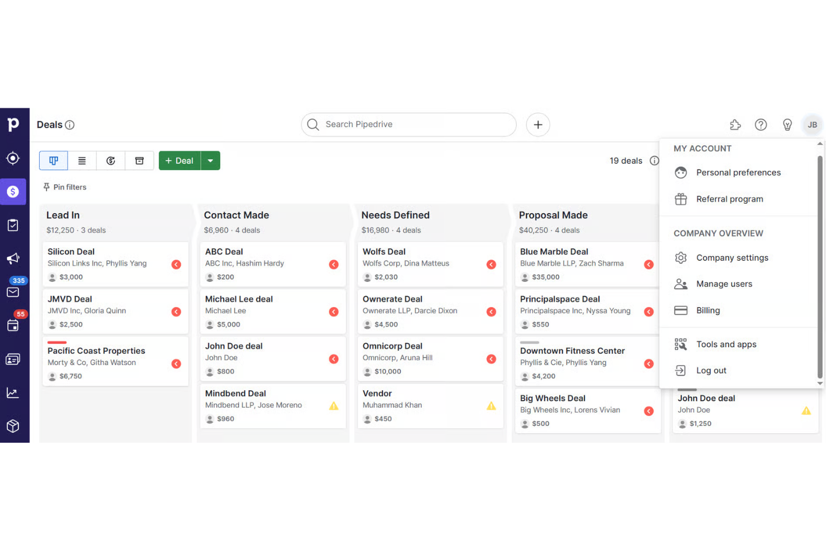The height and width of the screenshot is (551, 826).
Task: Click overdue icon on Blue Marble Deal
Action: pyautogui.click(x=649, y=265)
